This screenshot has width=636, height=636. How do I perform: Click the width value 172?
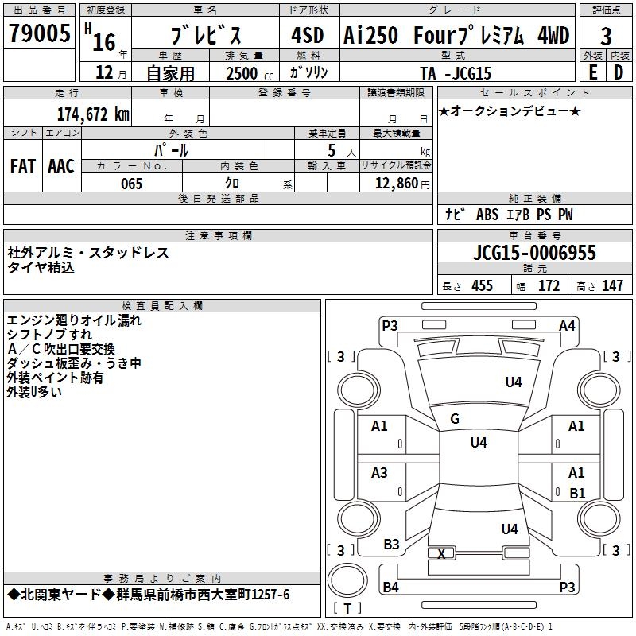pos(549,285)
